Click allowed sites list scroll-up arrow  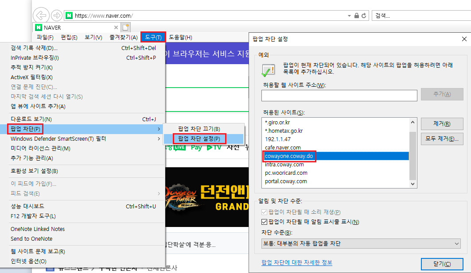click(x=413, y=122)
